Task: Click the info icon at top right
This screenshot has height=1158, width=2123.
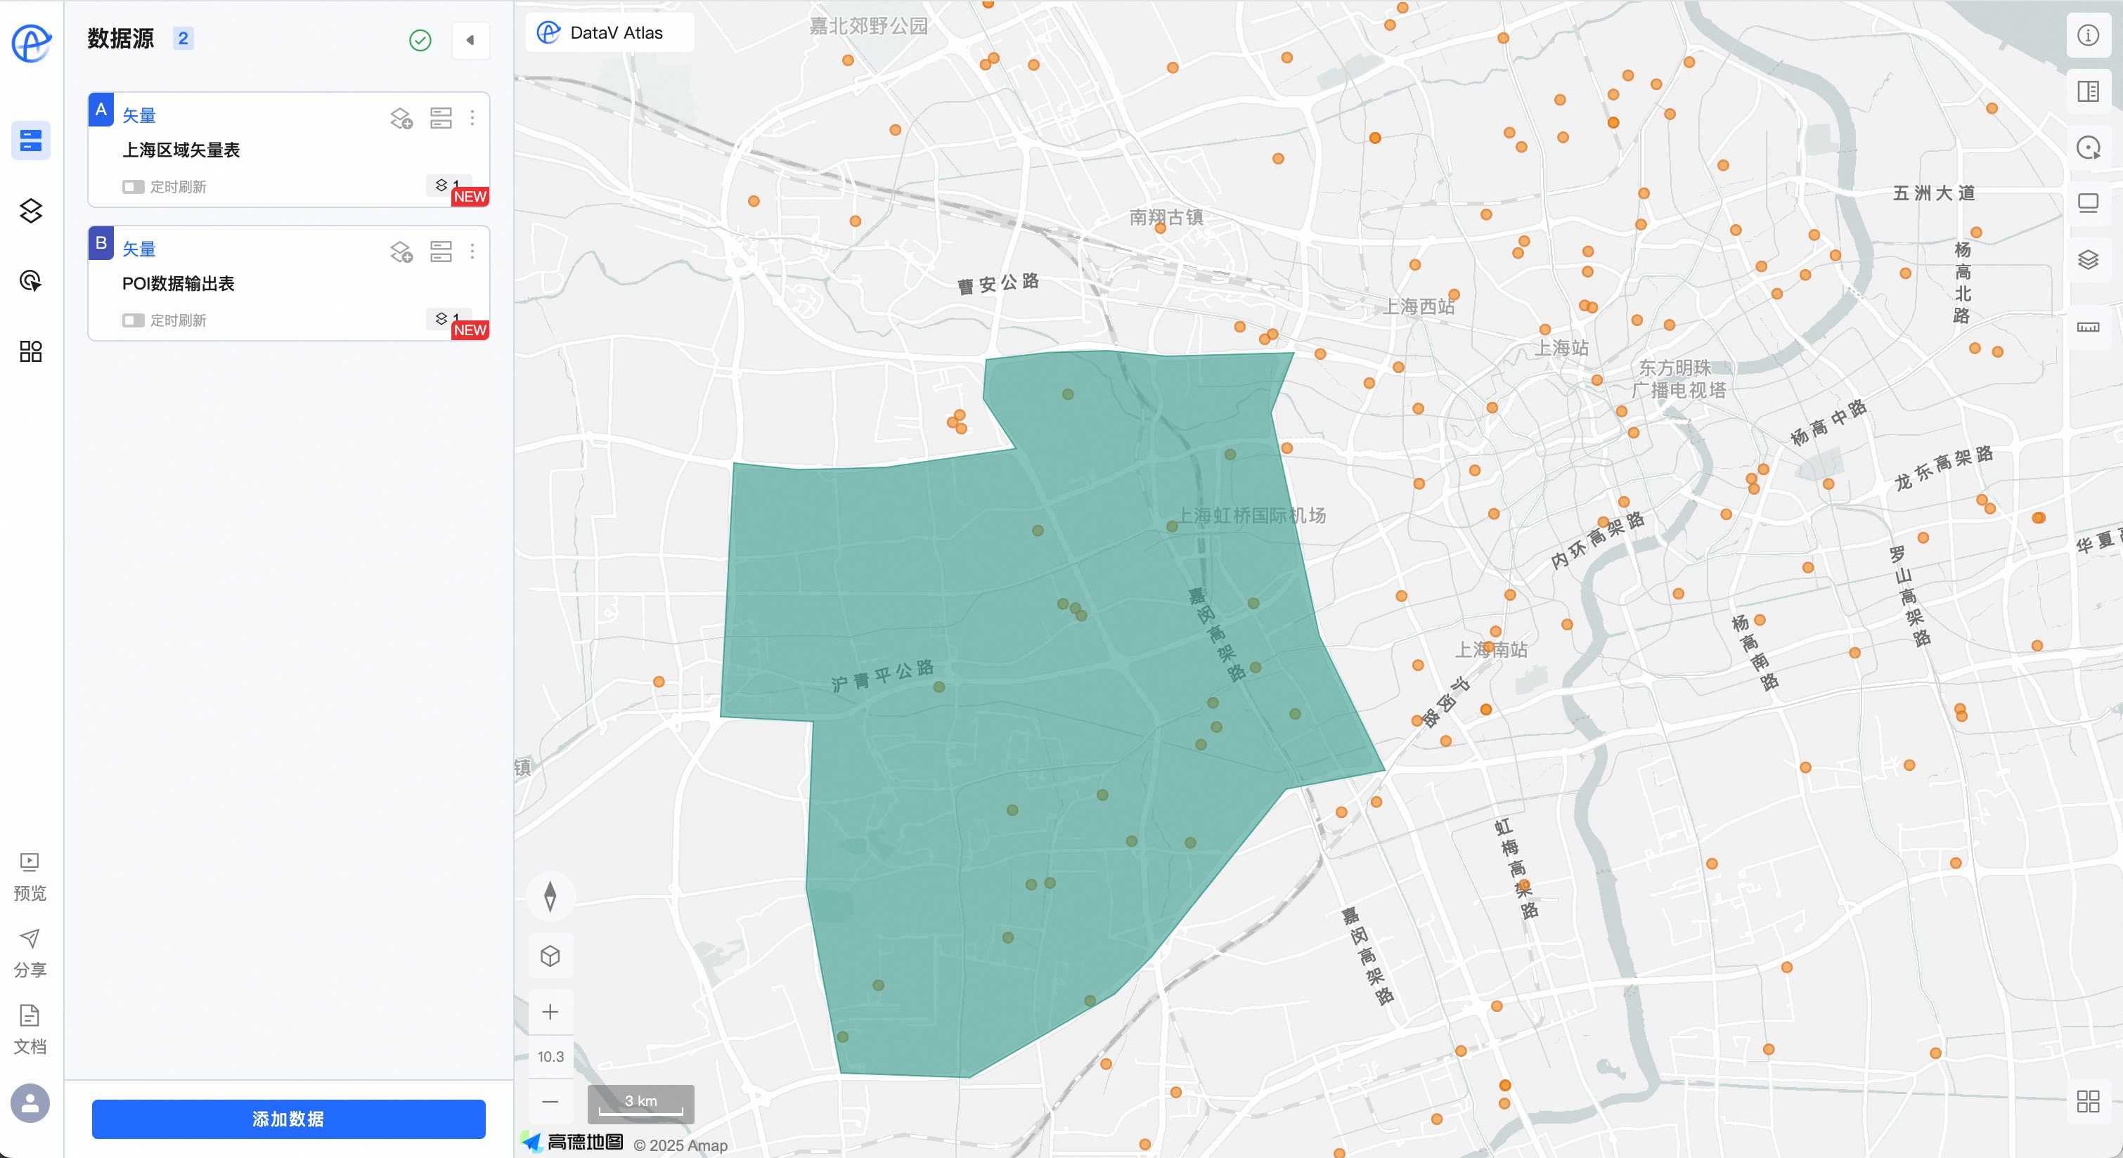Action: pyautogui.click(x=2088, y=35)
